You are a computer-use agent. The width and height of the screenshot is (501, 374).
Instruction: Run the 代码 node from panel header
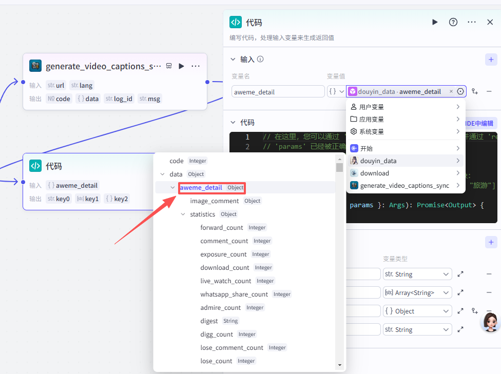coord(435,22)
